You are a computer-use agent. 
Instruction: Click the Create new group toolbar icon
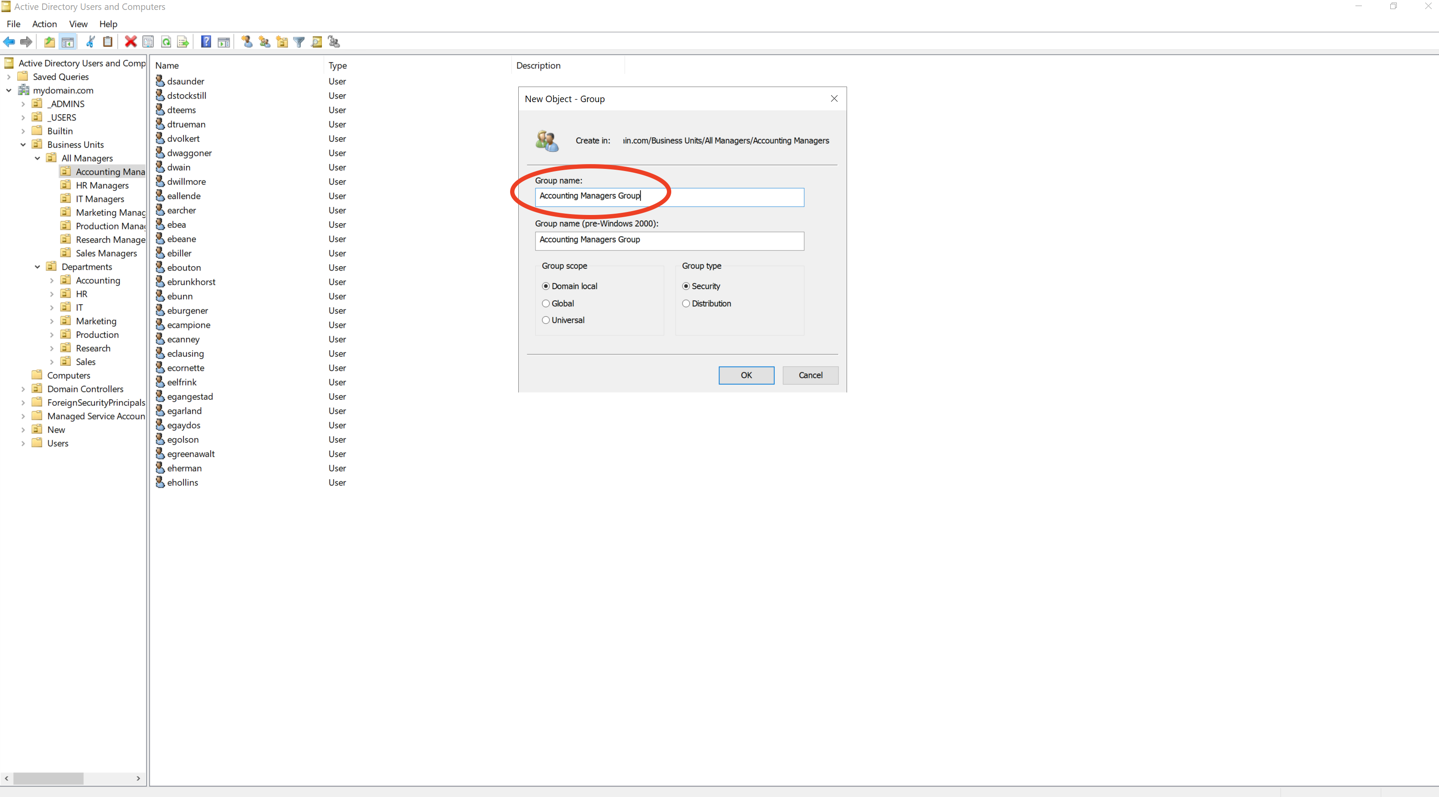pyautogui.click(x=264, y=42)
